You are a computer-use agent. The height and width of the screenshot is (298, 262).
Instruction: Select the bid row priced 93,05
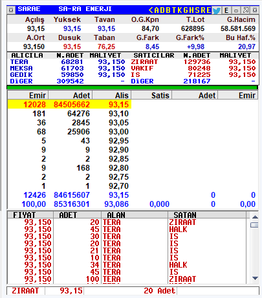point(69,123)
